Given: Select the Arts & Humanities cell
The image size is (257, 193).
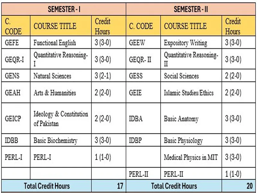Looking at the screenshot, I should (x=55, y=93).
